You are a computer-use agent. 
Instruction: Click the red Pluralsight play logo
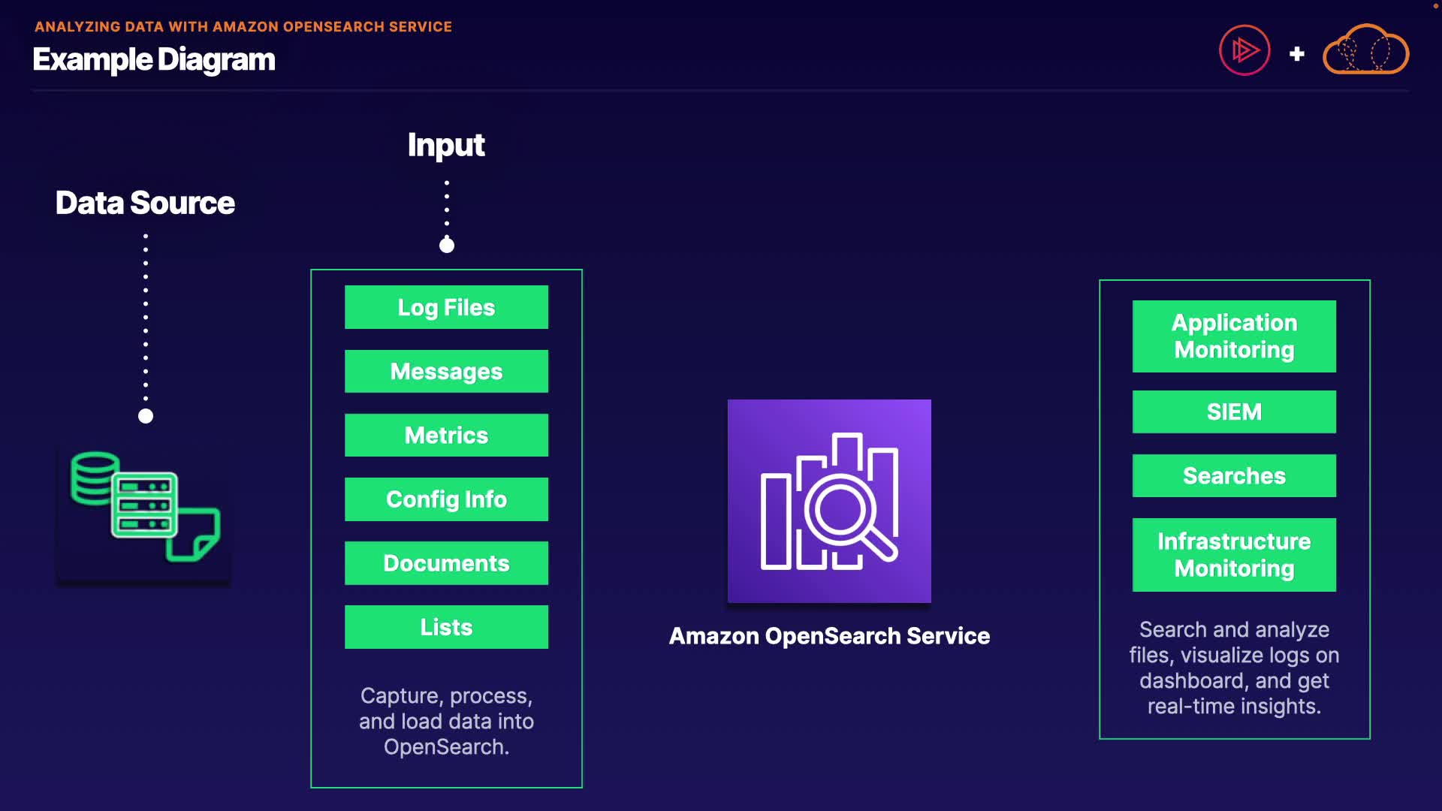(1244, 51)
